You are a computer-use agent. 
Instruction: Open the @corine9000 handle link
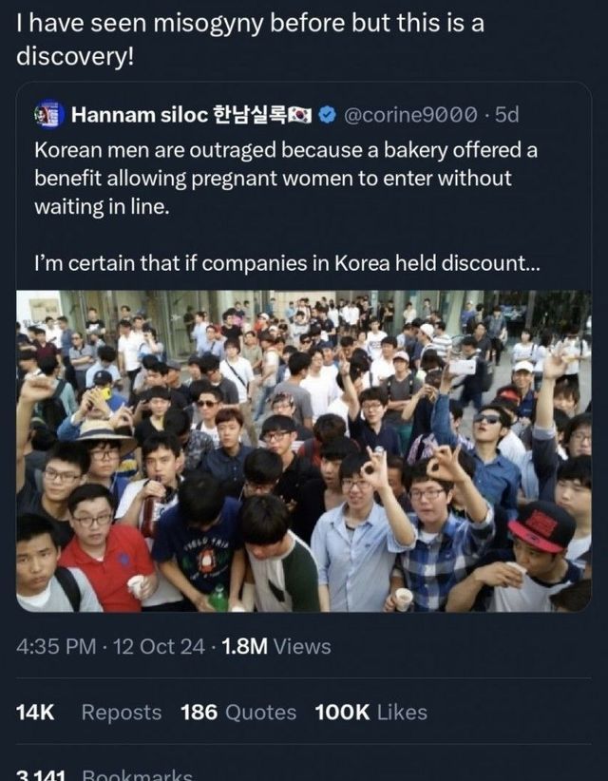pos(410,115)
